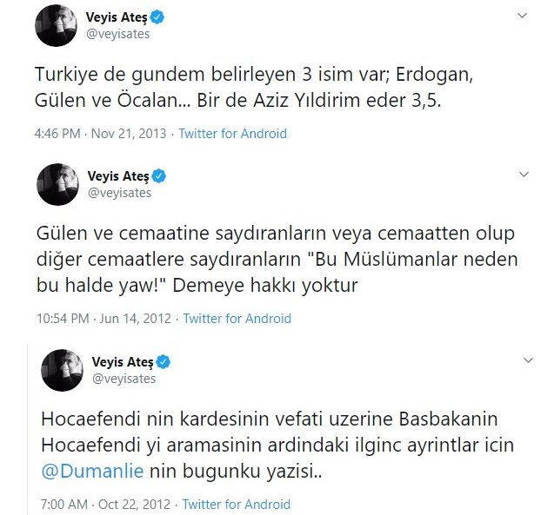Click @veyisates handle in the third tweet

coord(123,379)
